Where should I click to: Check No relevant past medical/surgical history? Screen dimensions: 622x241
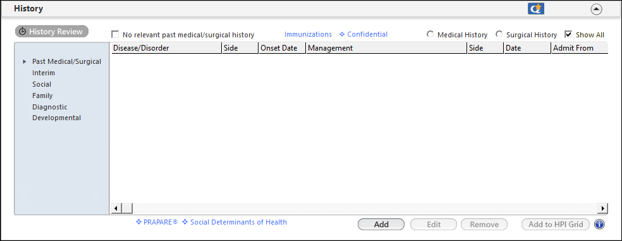tap(116, 35)
